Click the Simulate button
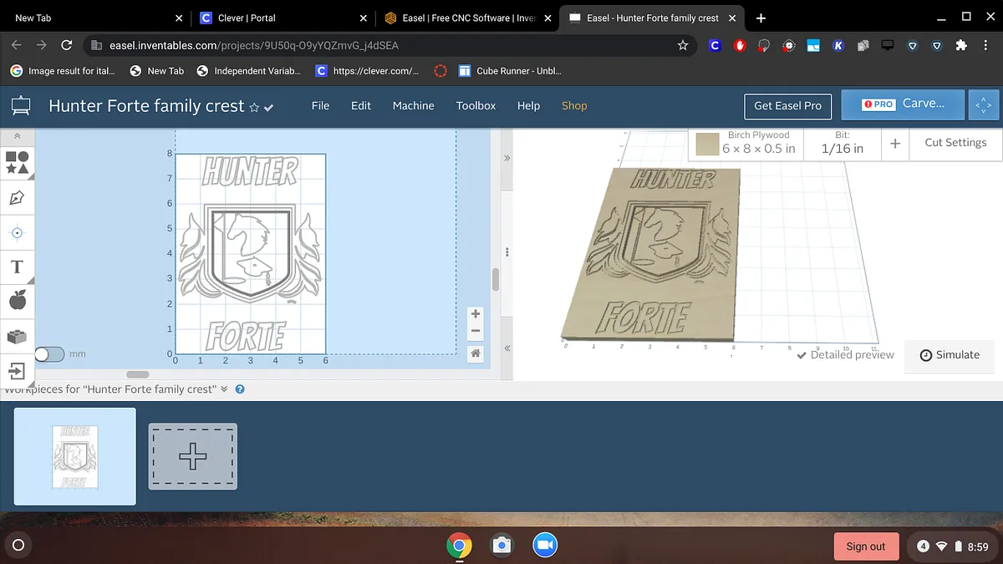 click(x=950, y=355)
